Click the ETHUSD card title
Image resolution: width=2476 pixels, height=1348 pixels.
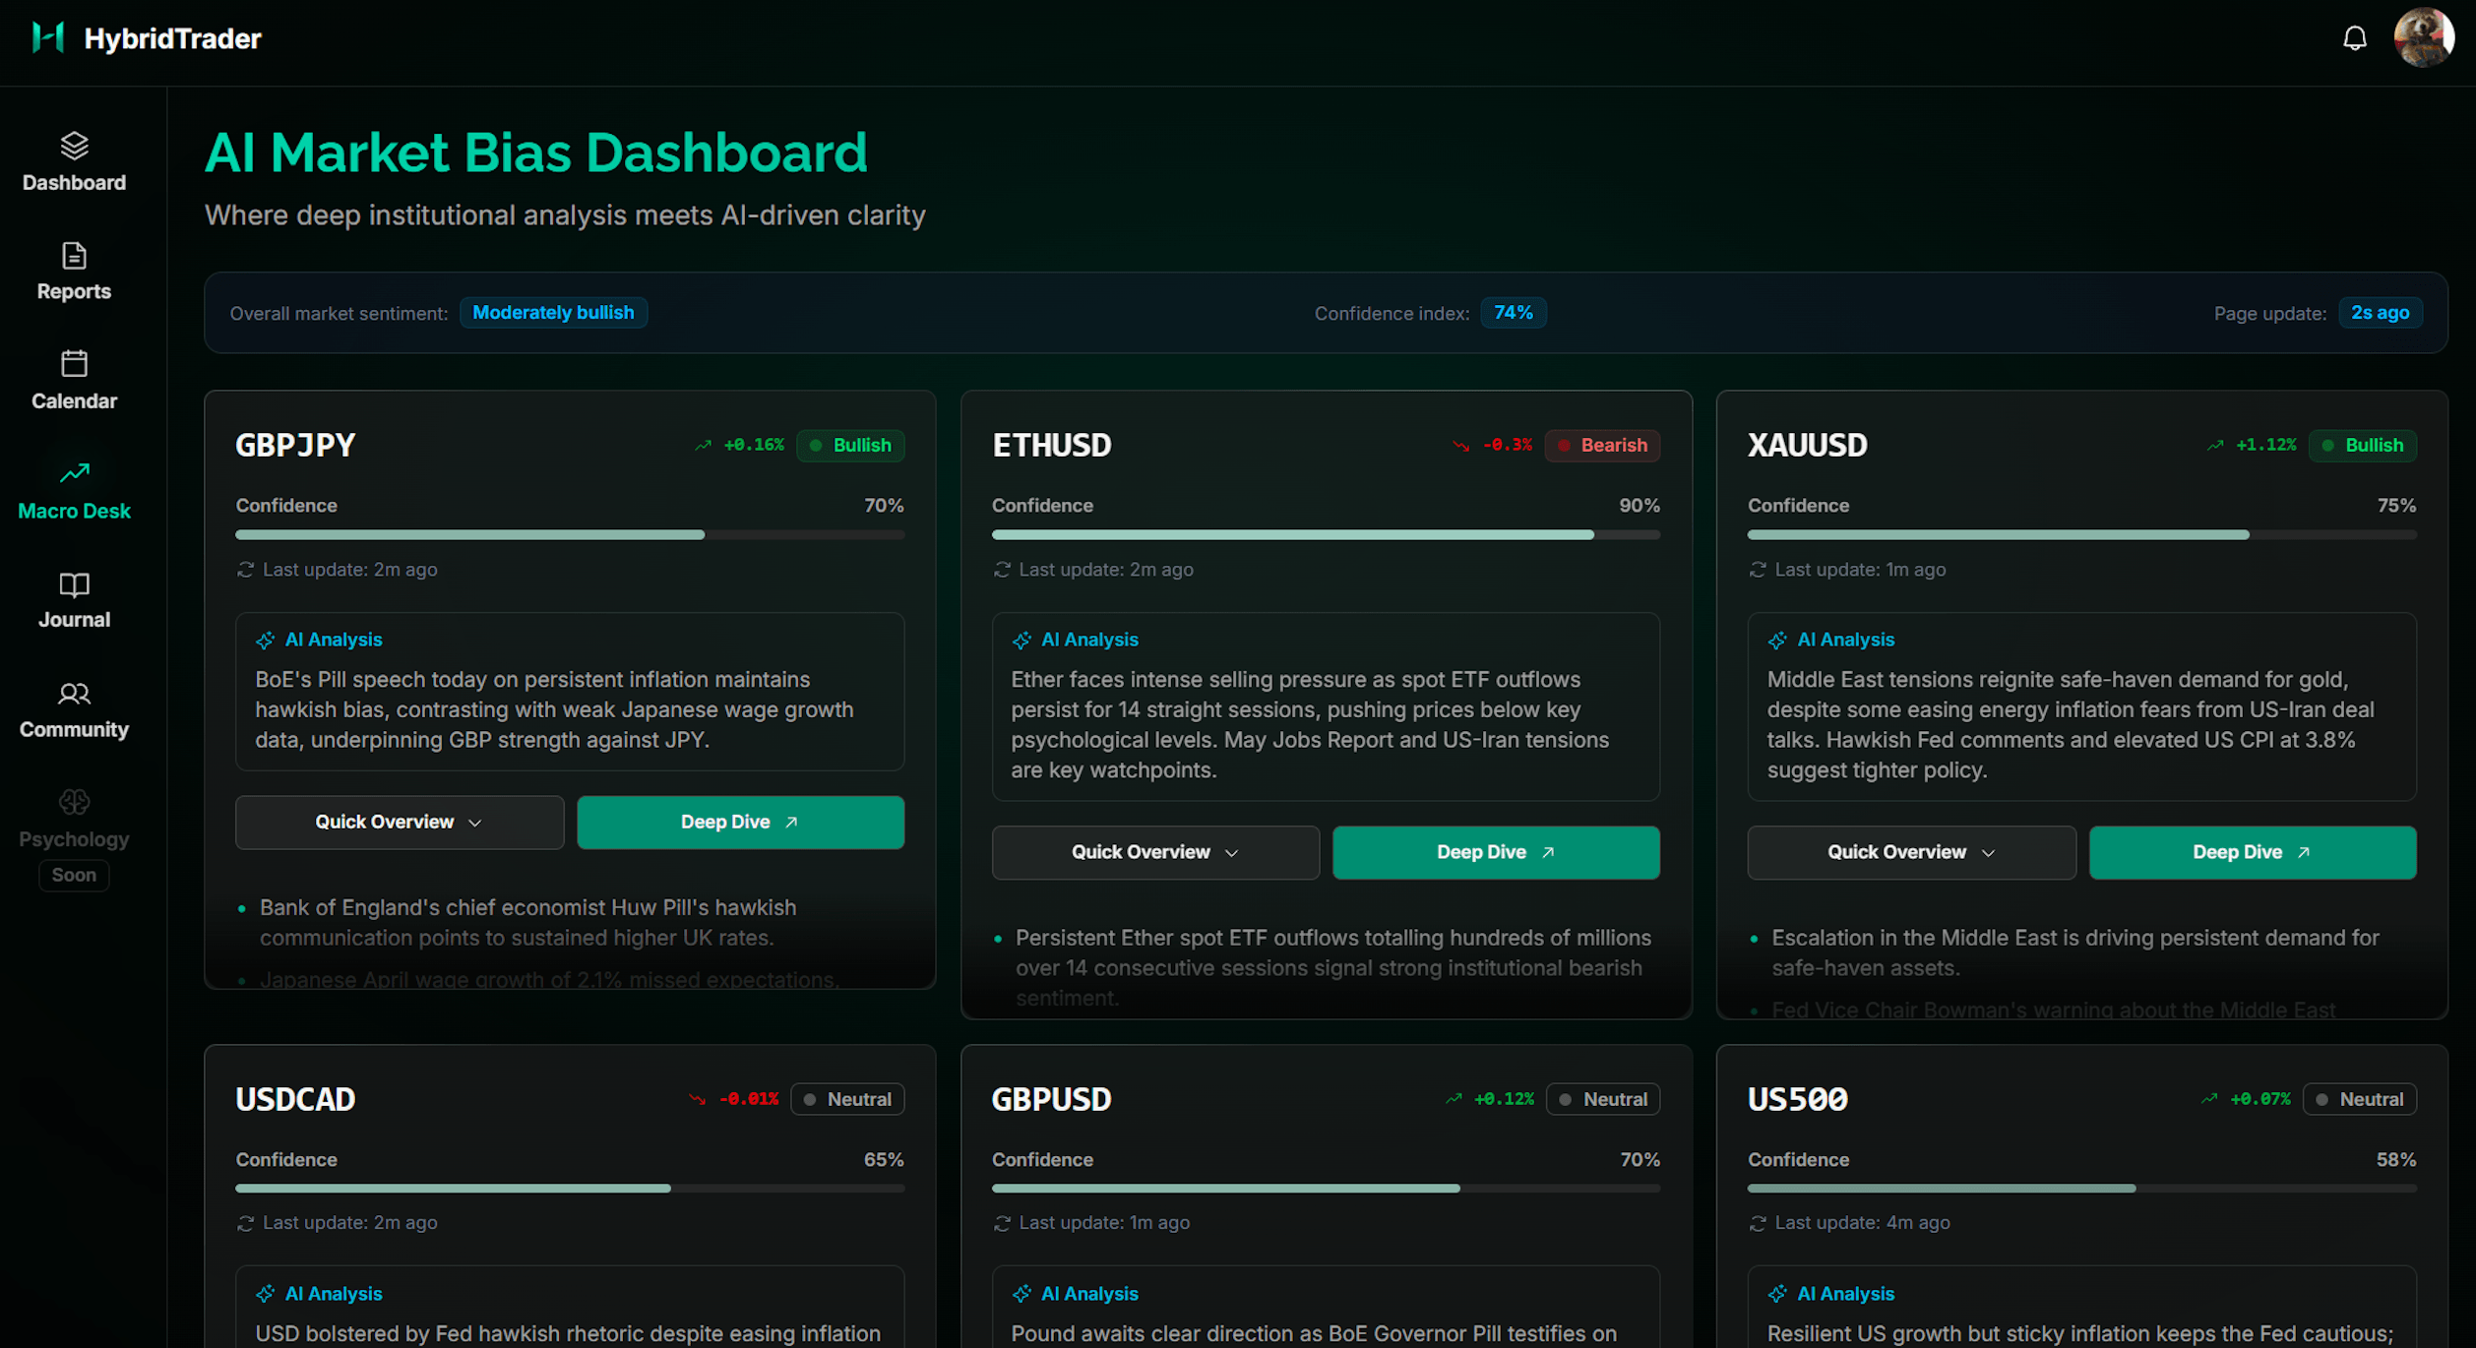click(x=1051, y=445)
